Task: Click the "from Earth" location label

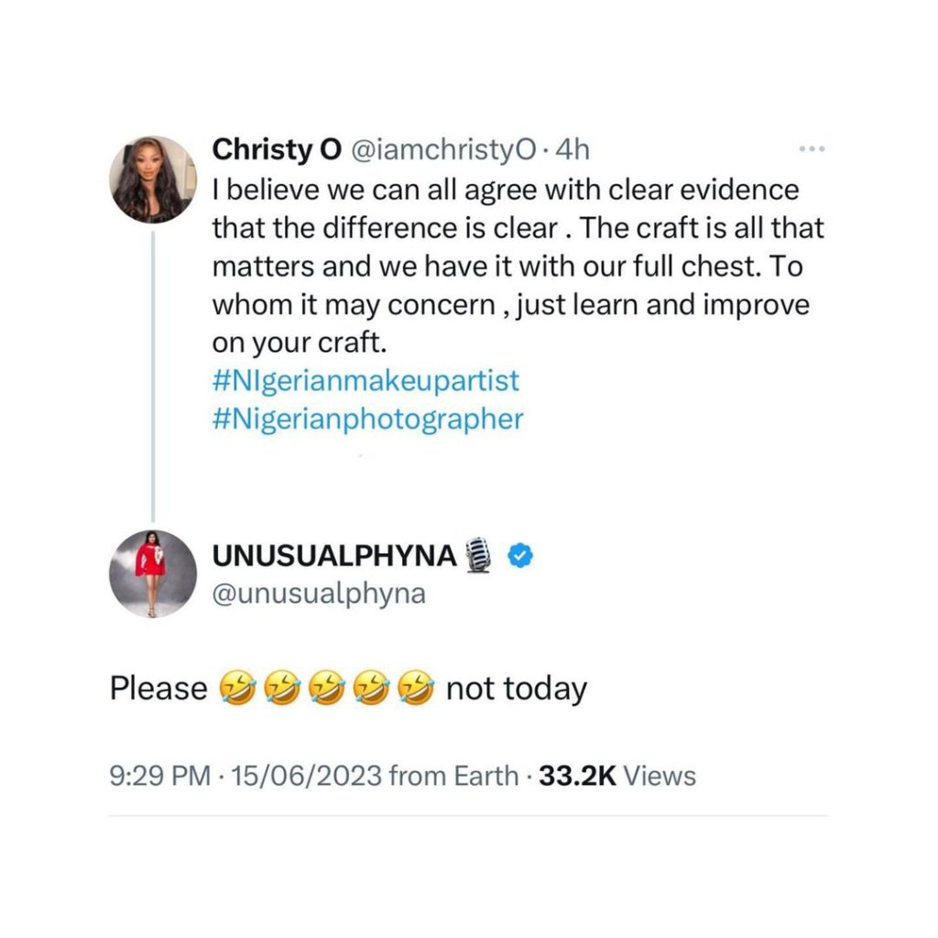Action: (x=453, y=777)
